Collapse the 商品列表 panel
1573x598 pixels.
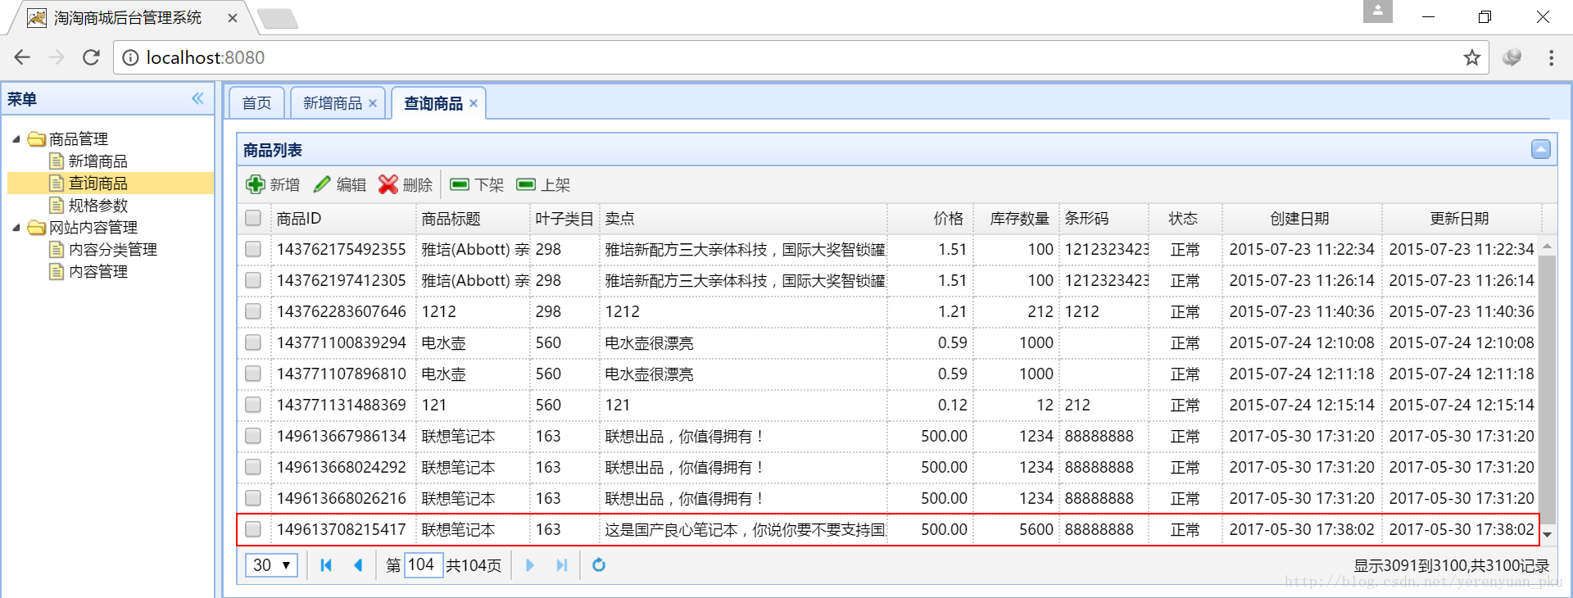tap(1541, 149)
